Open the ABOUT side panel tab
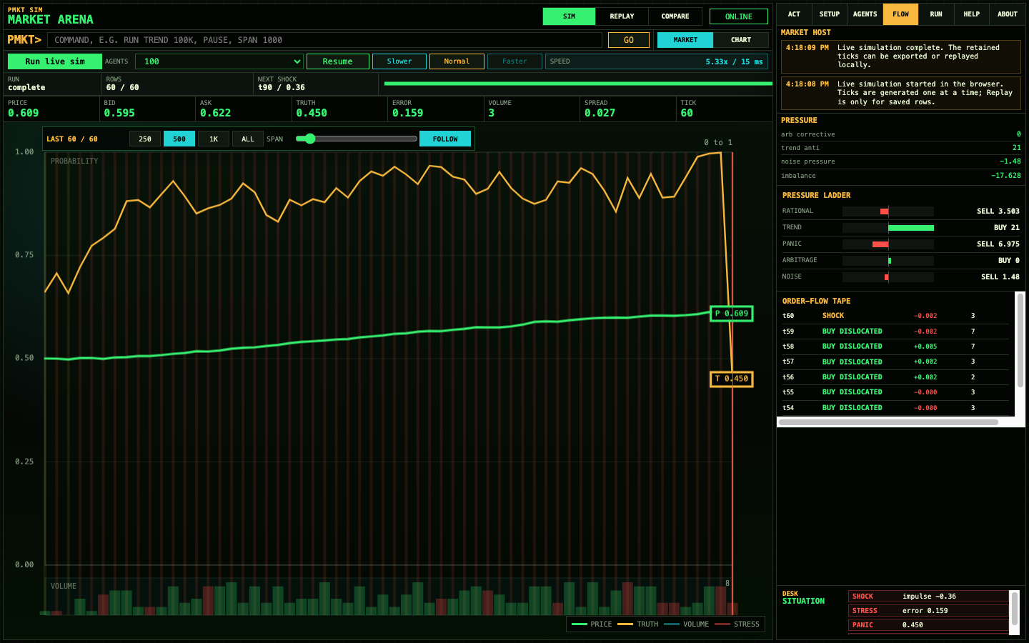 1008,14
